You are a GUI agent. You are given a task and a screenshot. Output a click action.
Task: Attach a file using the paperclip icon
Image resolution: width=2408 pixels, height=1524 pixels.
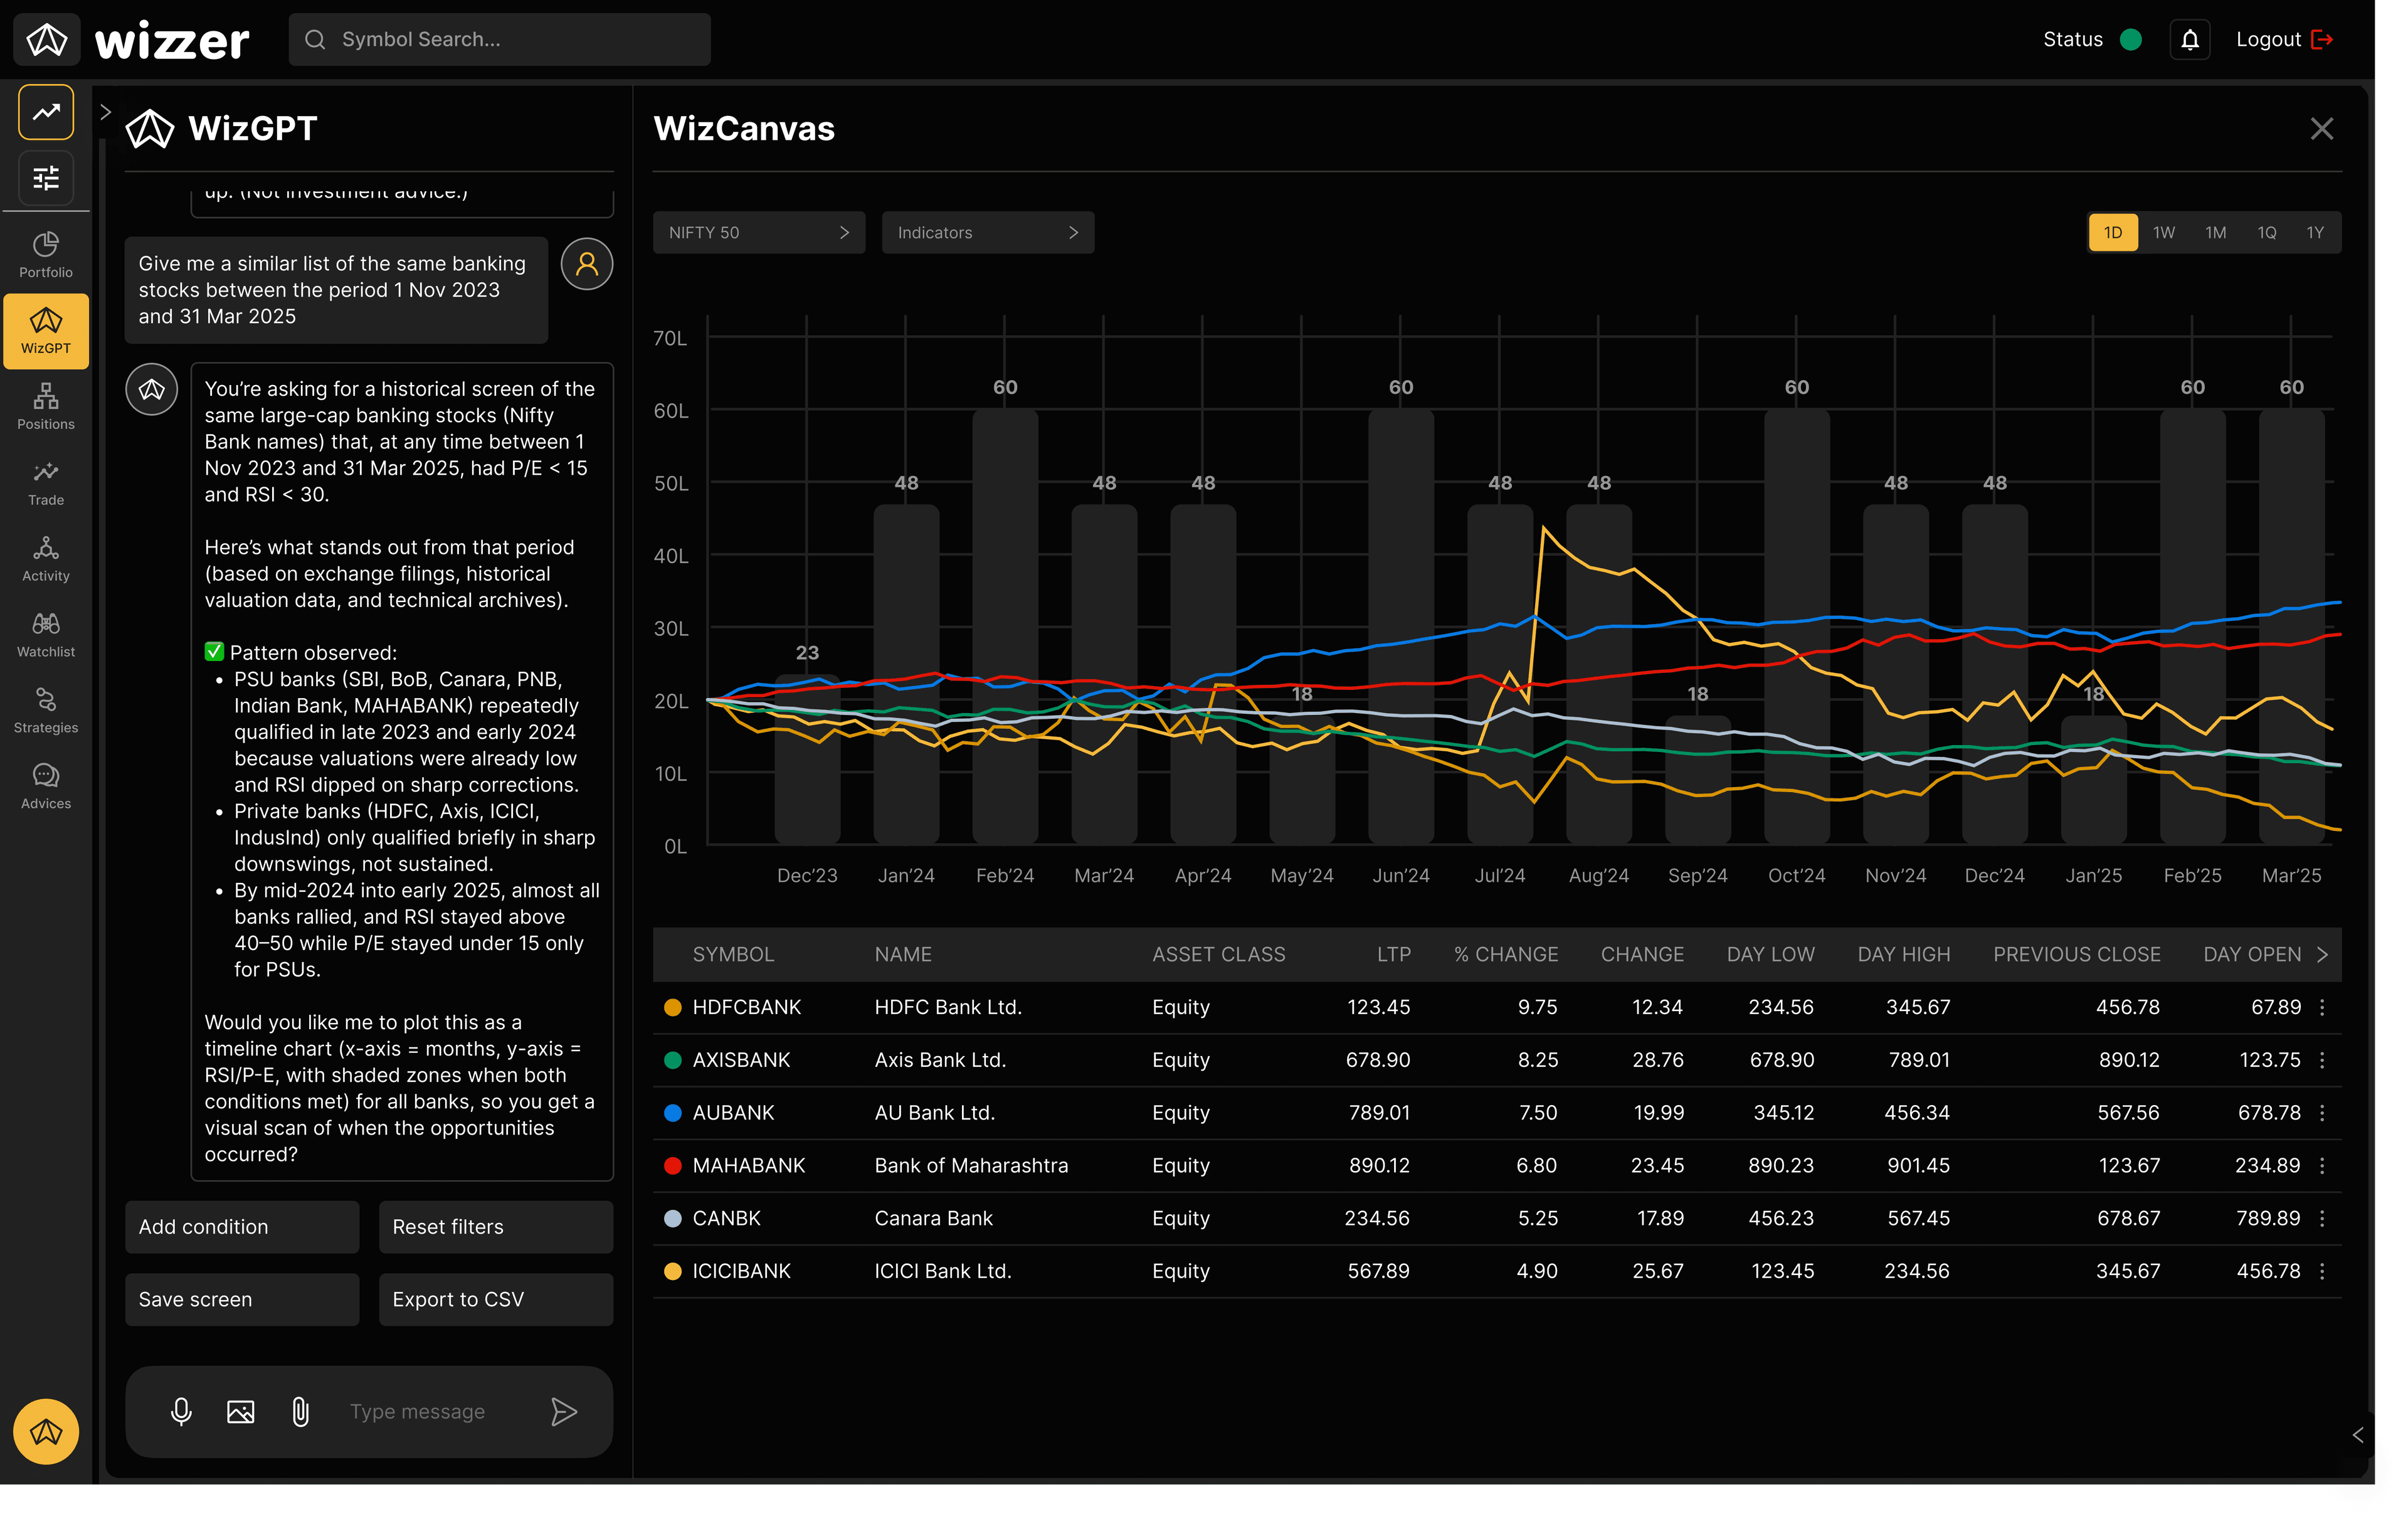click(x=300, y=1411)
